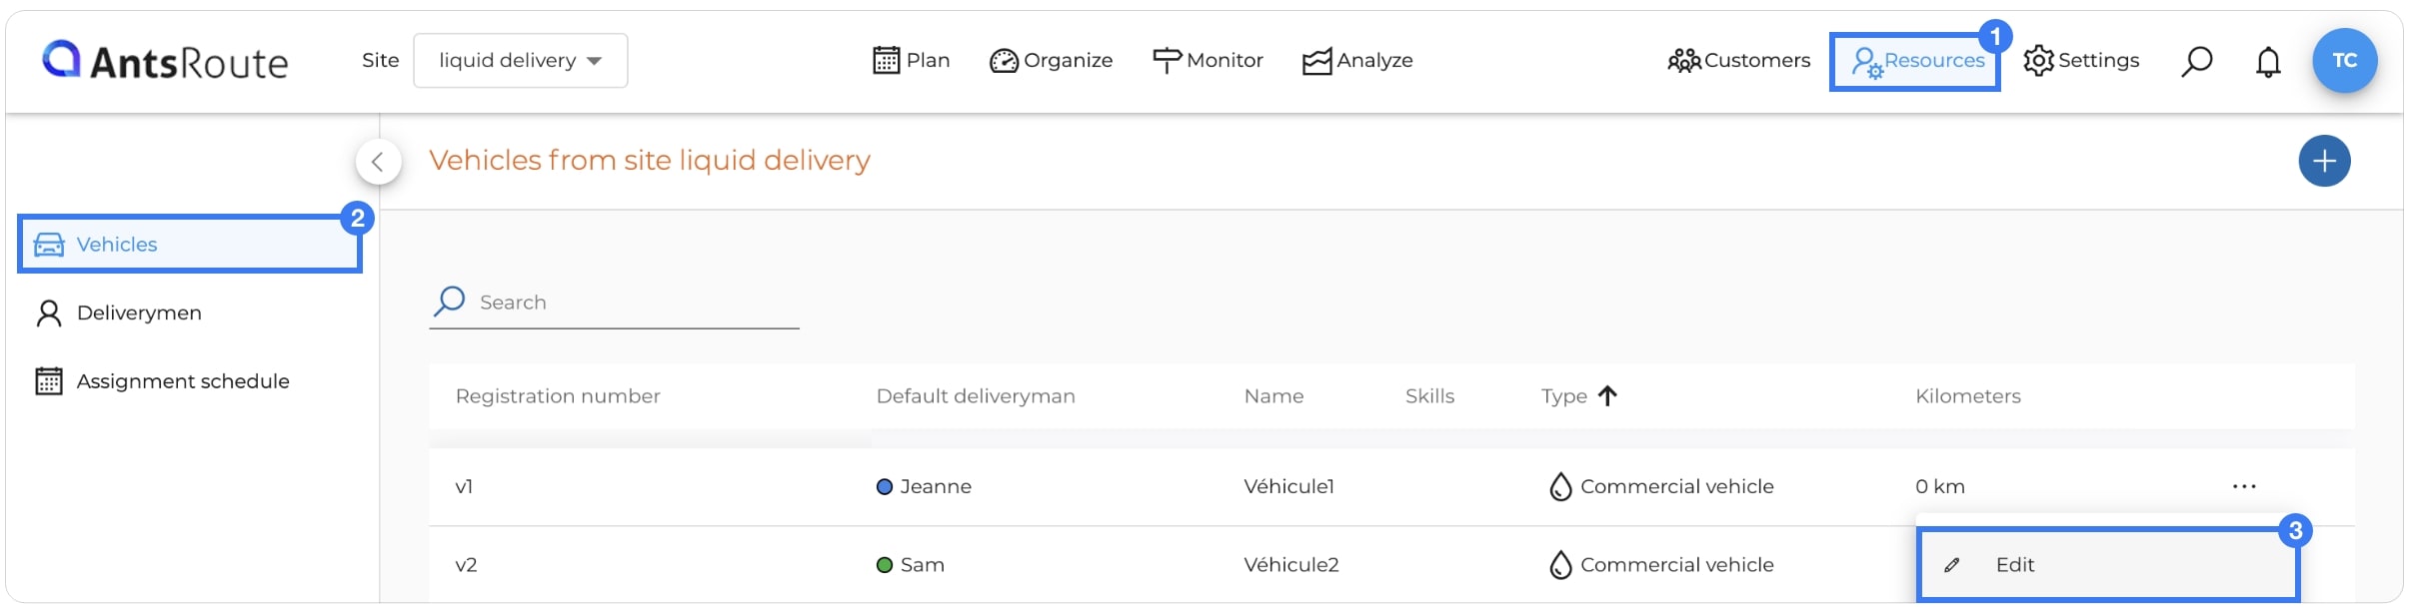The width and height of the screenshot is (2409, 612).
Task: Open the Plan menu
Action: (x=911, y=61)
